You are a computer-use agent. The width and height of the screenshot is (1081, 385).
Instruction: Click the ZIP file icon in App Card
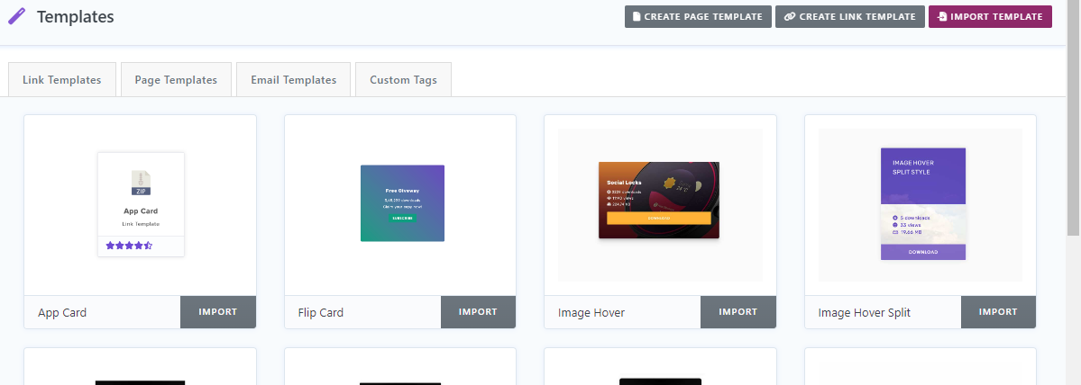[x=141, y=183]
